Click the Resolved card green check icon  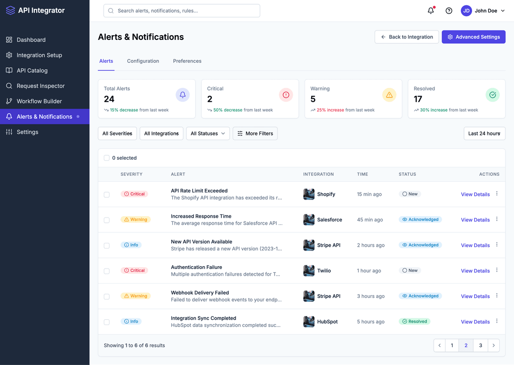point(493,95)
